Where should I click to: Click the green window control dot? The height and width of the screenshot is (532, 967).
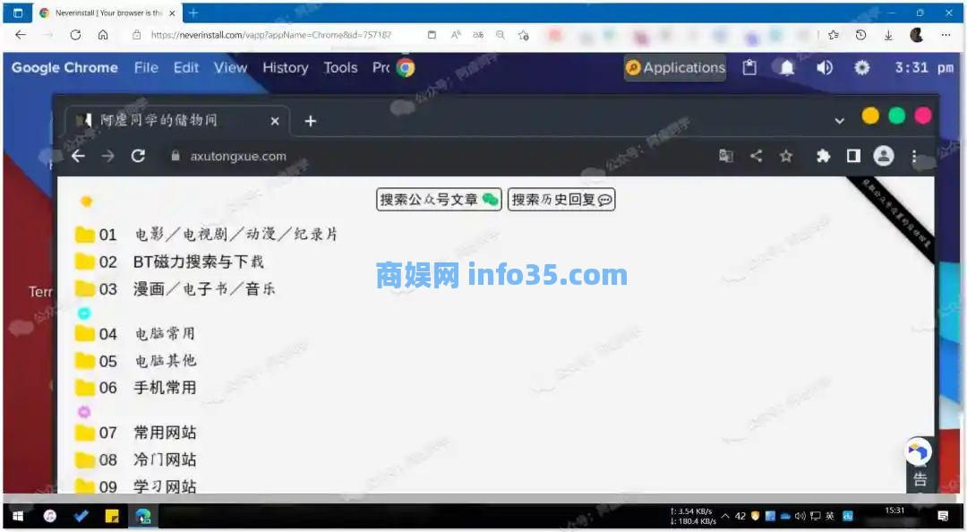pos(896,116)
